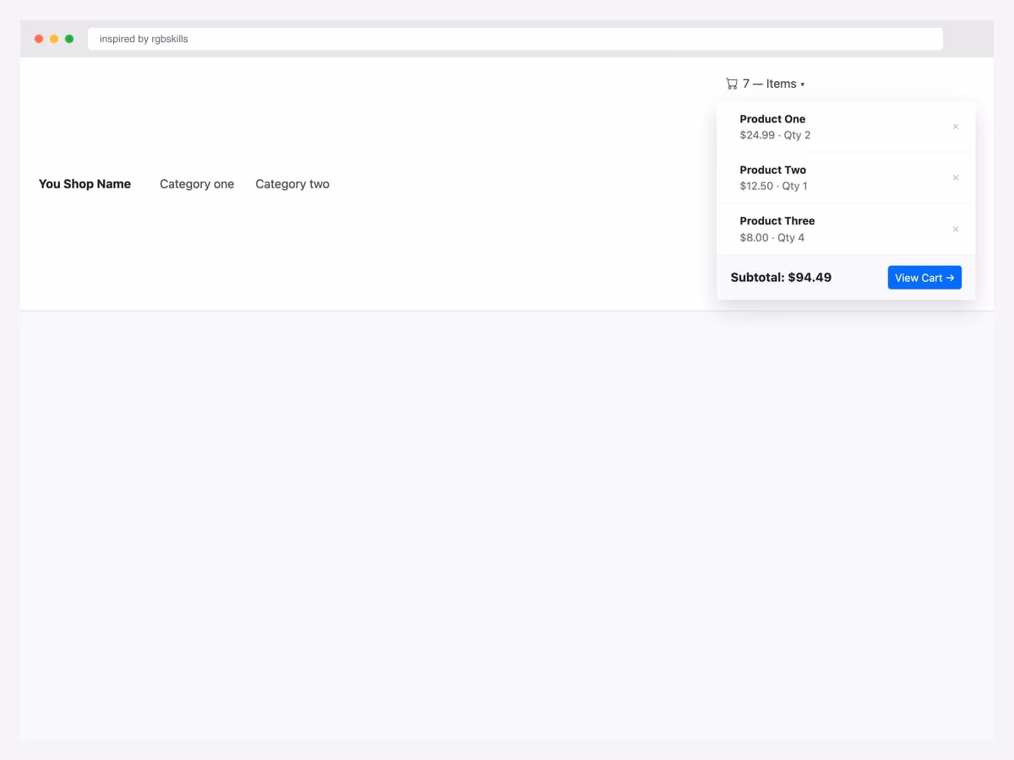
Task: Open Category one link
Action: pos(197,184)
